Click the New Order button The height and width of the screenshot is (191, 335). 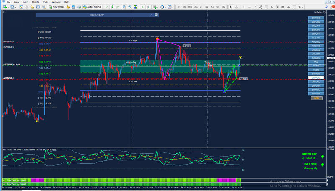57,7
